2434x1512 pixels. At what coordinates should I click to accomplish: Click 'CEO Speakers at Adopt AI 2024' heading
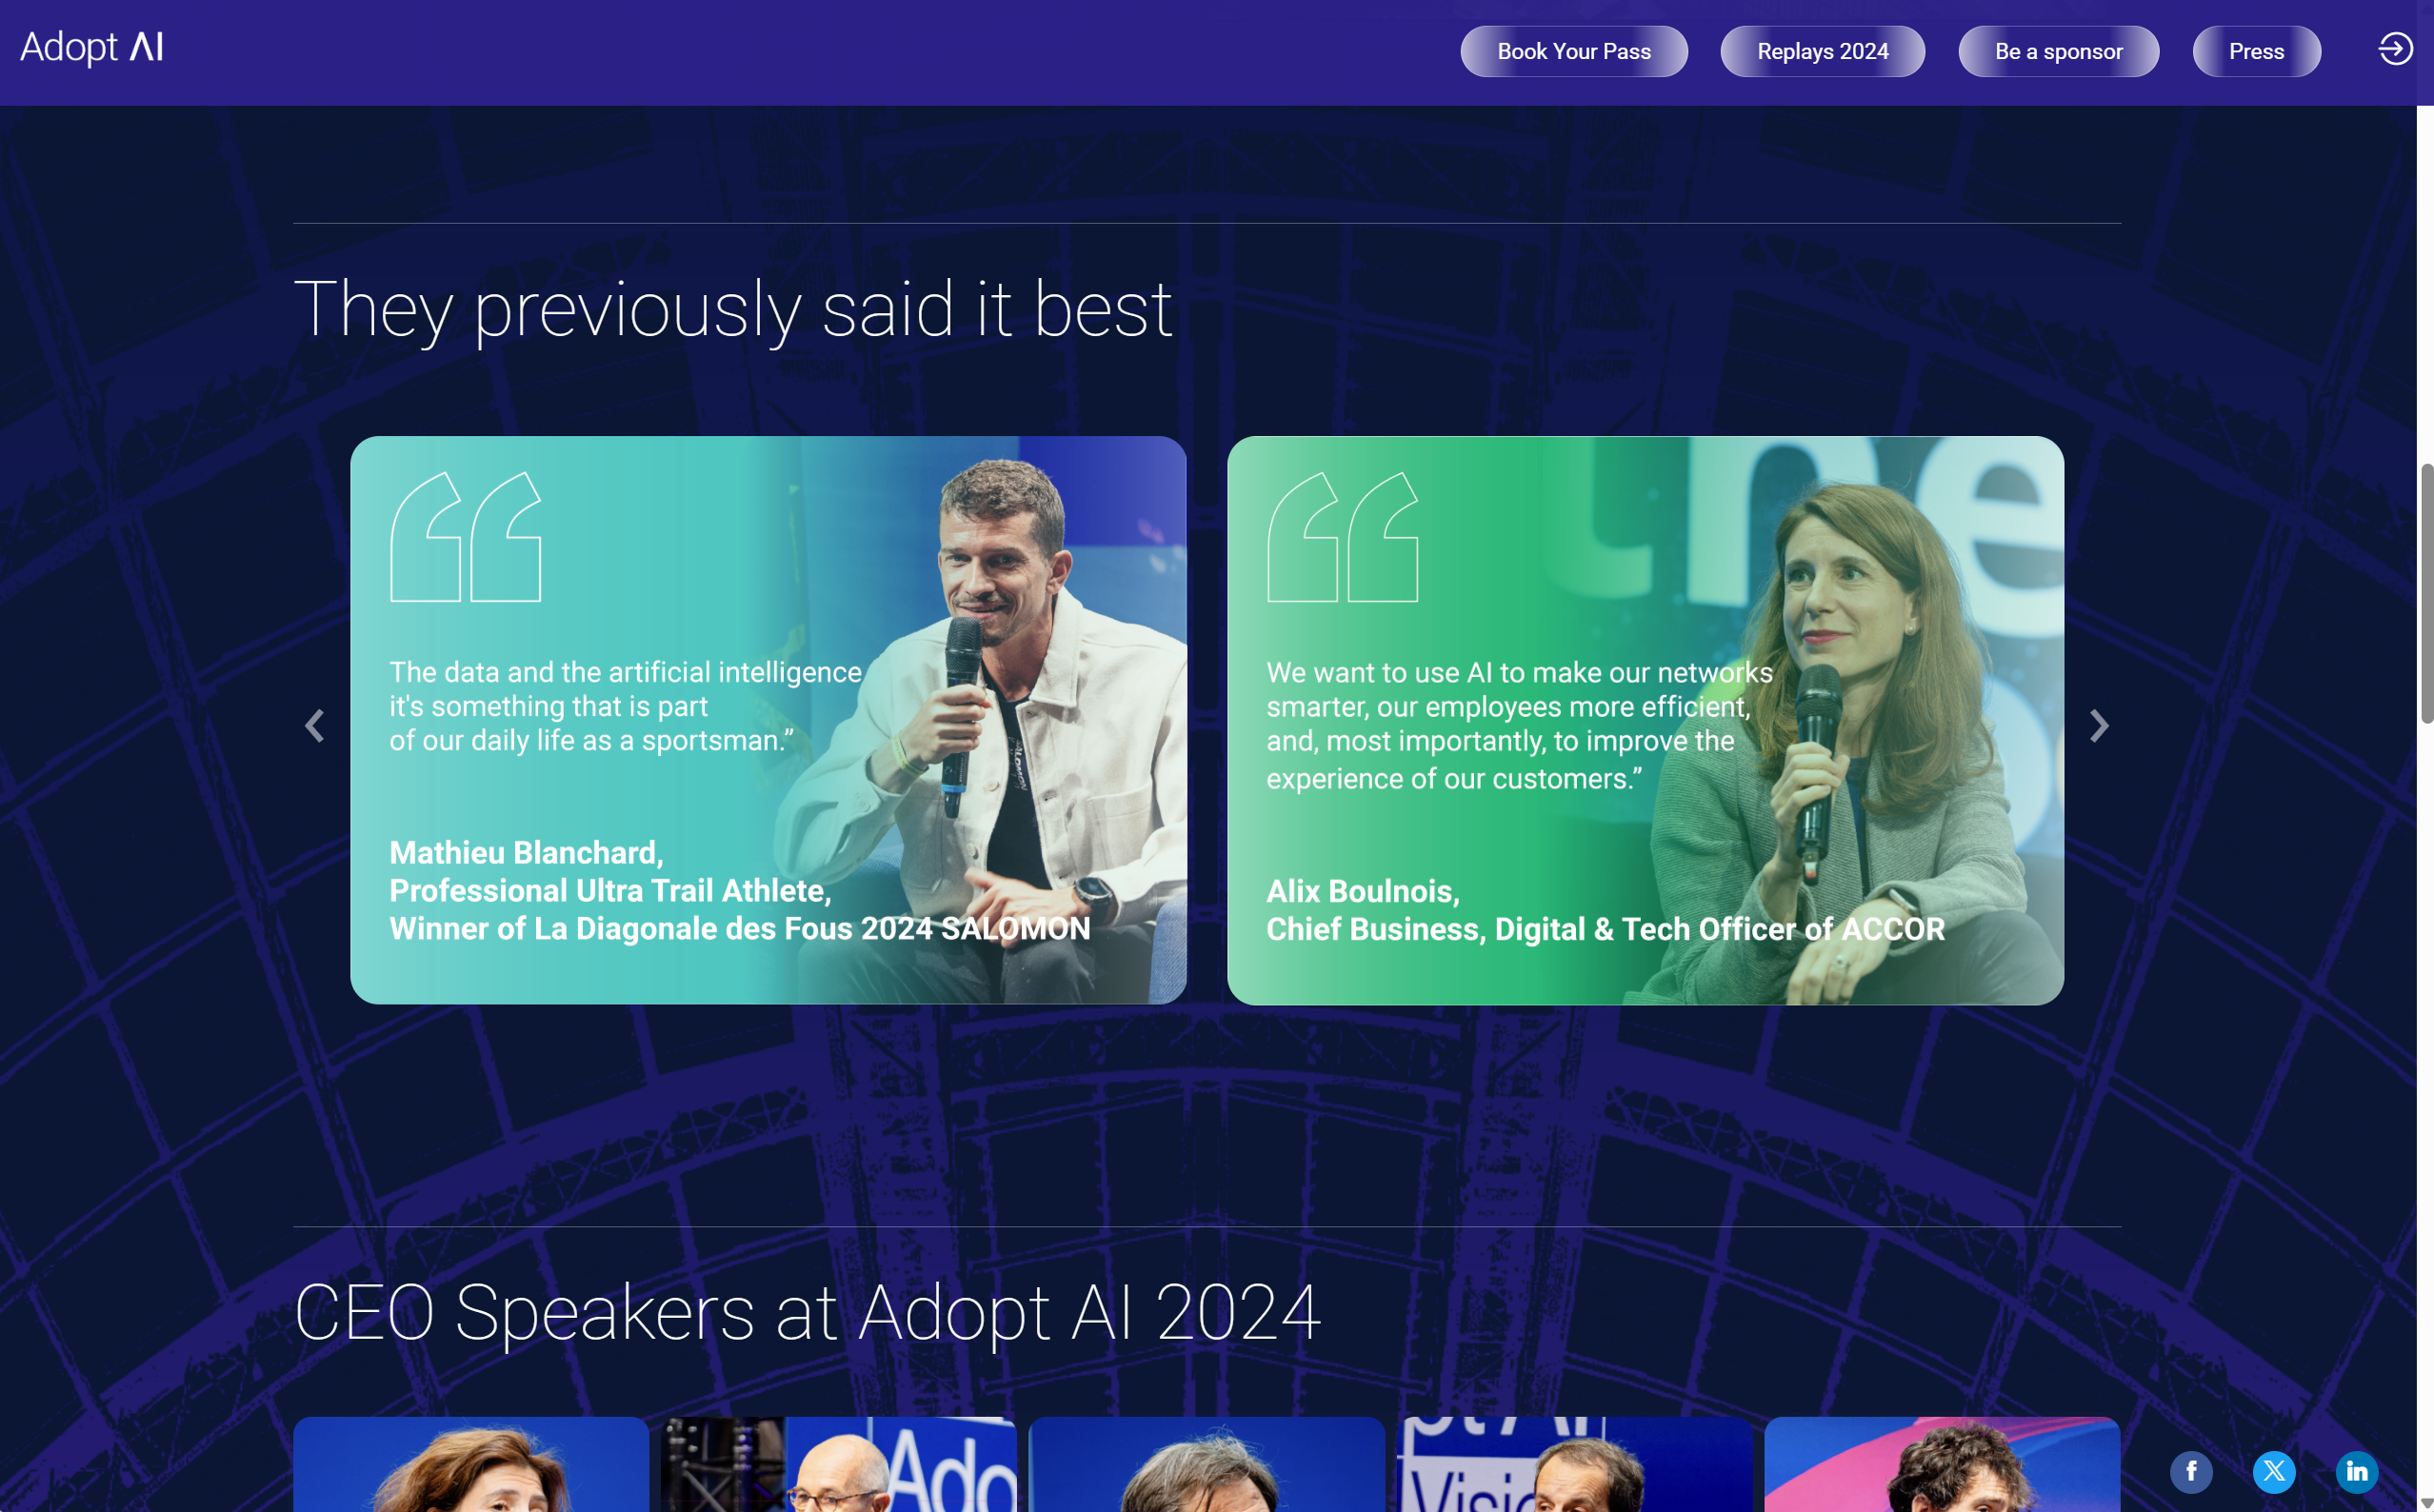click(x=808, y=1313)
